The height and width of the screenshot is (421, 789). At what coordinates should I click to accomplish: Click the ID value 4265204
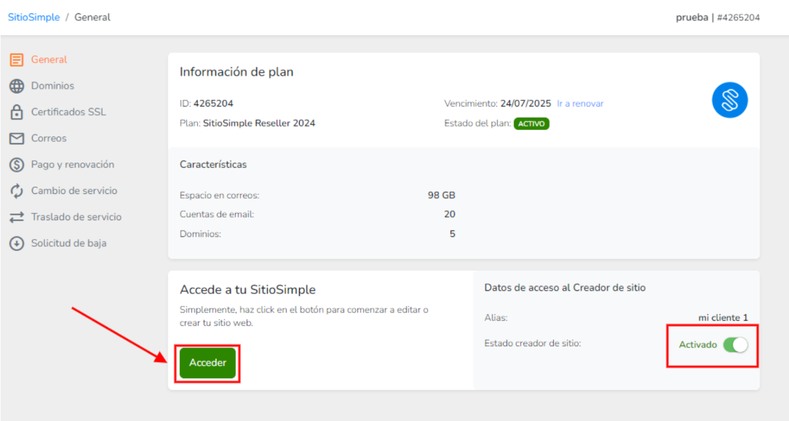coord(214,104)
